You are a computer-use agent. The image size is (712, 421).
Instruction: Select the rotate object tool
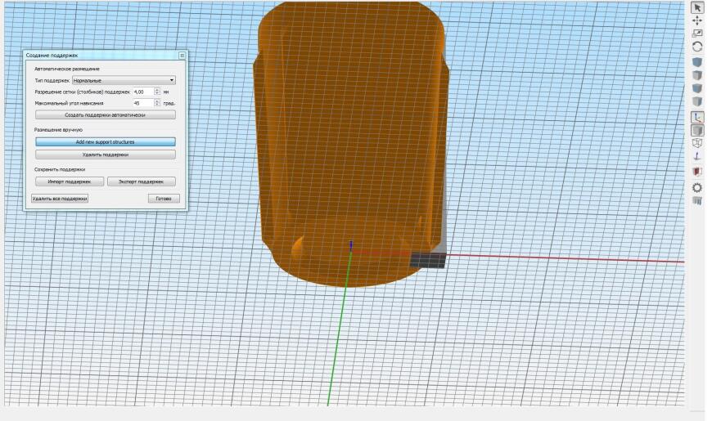[697, 47]
